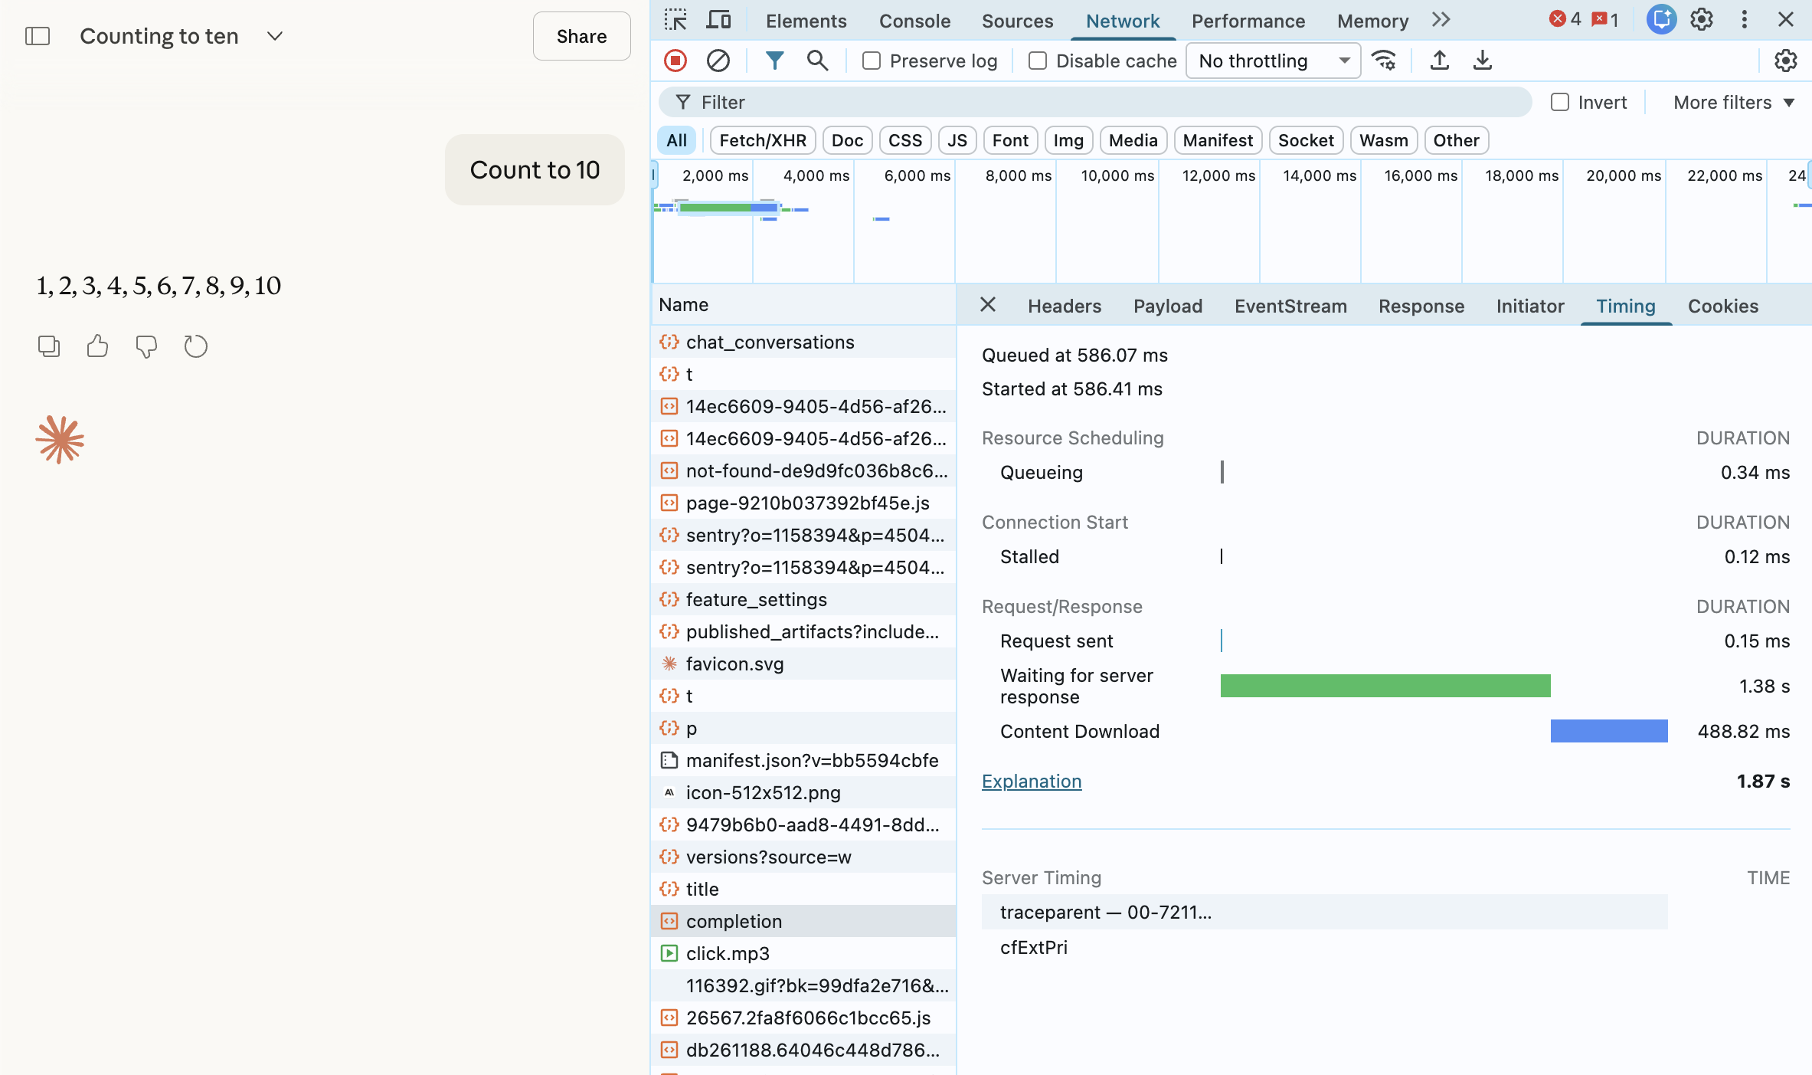The image size is (1812, 1075).
Task: Click the Share button
Action: [x=581, y=36]
